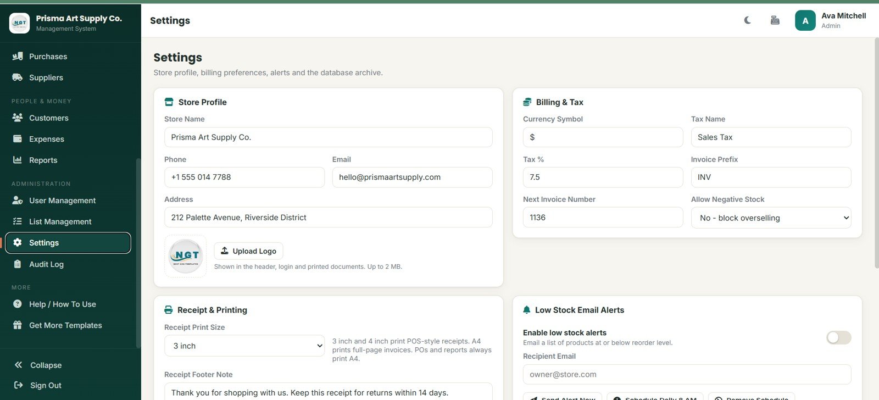The image size is (879, 400).
Task: Toggle dark mode with the moon icon
Action: (748, 20)
